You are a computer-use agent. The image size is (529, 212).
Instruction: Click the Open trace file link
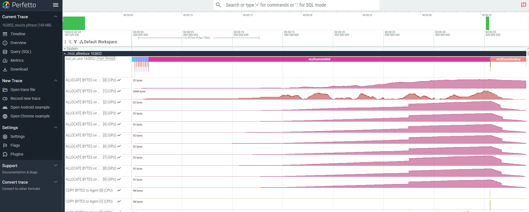[23, 90]
